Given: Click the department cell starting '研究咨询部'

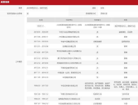Looking at the screenshot, I should 97,86.
